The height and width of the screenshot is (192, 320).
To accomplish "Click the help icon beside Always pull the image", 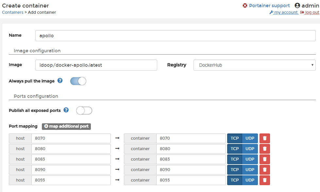I will tap(60, 81).
